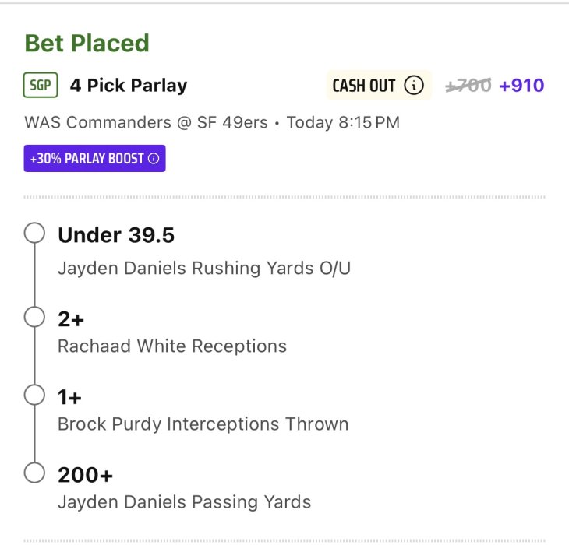Click the boosted +910 odds
The width and height of the screenshot is (569, 545).
pos(521,86)
